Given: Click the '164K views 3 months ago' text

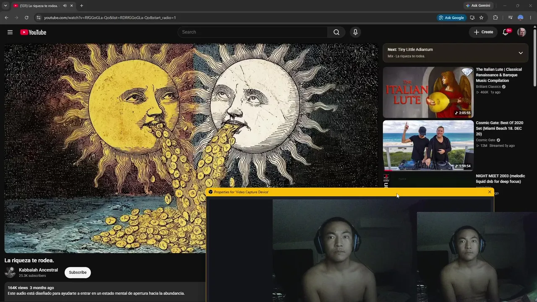Looking at the screenshot, I should [x=31, y=288].
